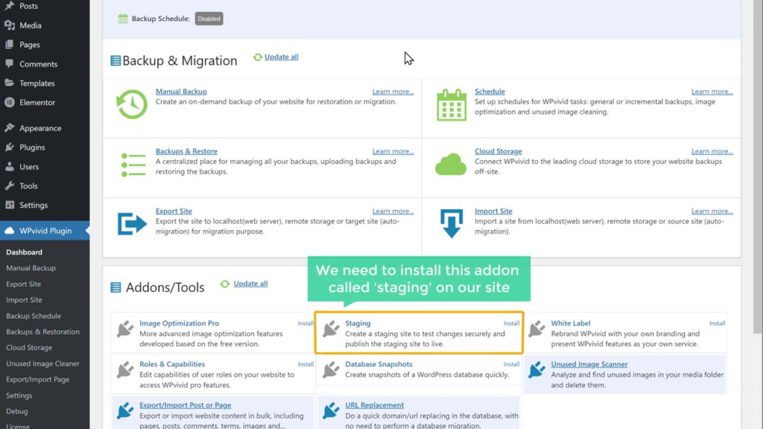Open the Import Site title link
The image size is (763, 429).
click(493, 211)
